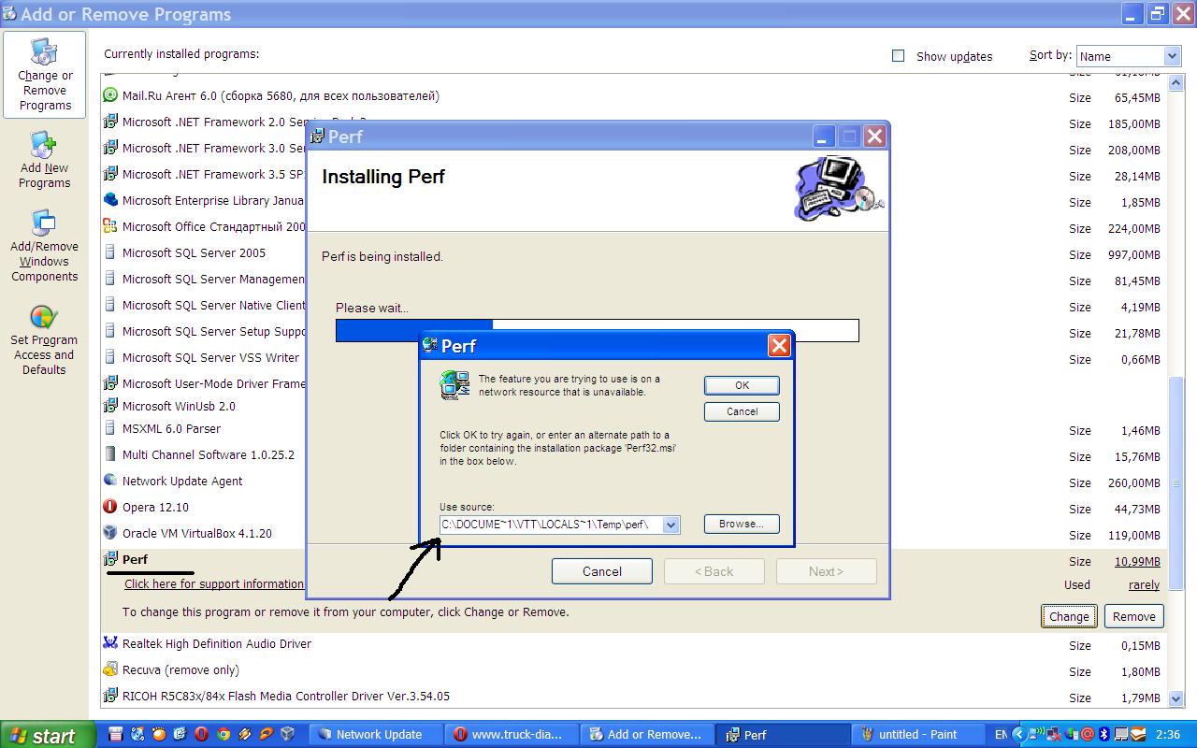Screen dimensions: 1197x748
Task: Switch to the www.truck-dia... Opera taskbar window
Action: [511, 734]
